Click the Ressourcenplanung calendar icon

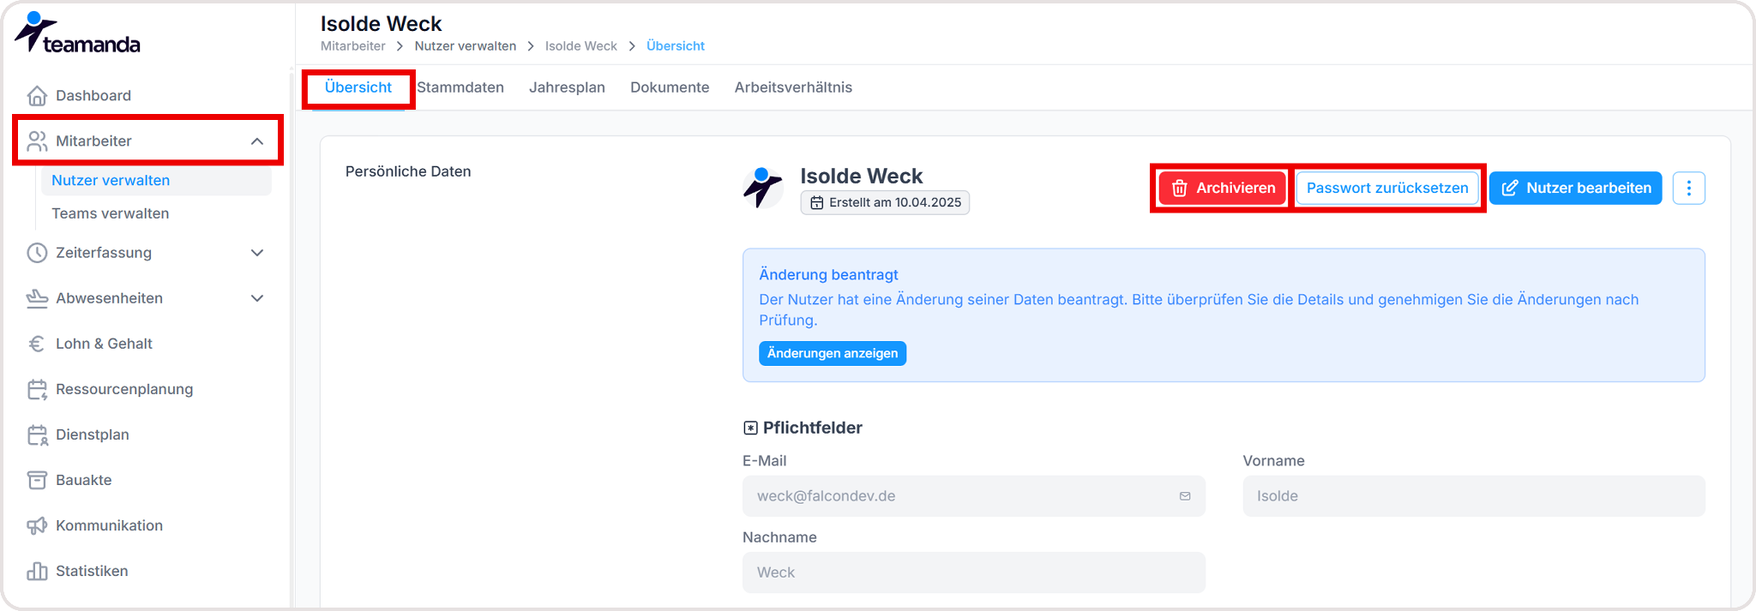37,389
